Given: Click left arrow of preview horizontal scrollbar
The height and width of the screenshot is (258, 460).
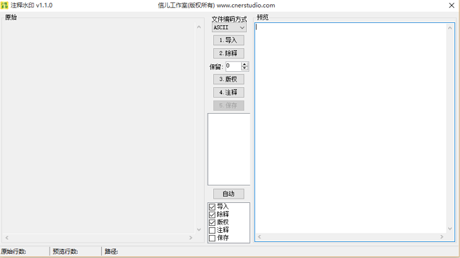Looking at the screenshot, I should [x=259, y=237].
